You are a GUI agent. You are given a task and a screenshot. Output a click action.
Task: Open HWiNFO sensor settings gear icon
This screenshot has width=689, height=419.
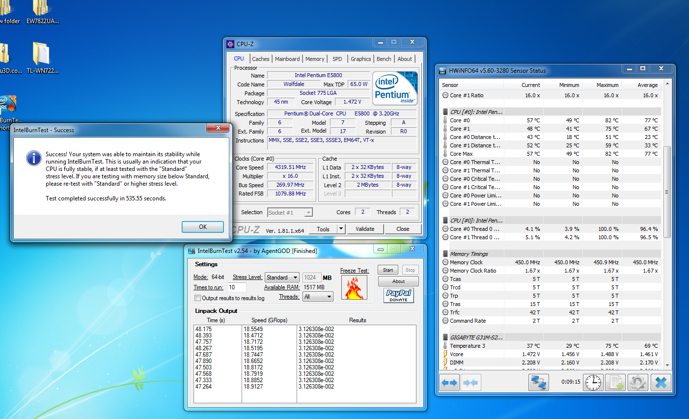pos(638,383)
